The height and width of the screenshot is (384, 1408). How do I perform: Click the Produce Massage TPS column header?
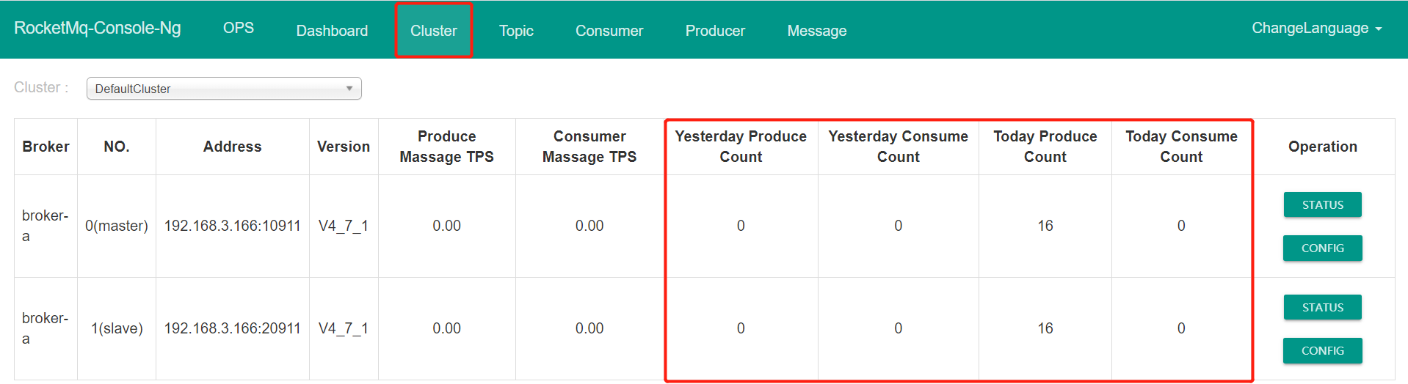click(446, 147)
